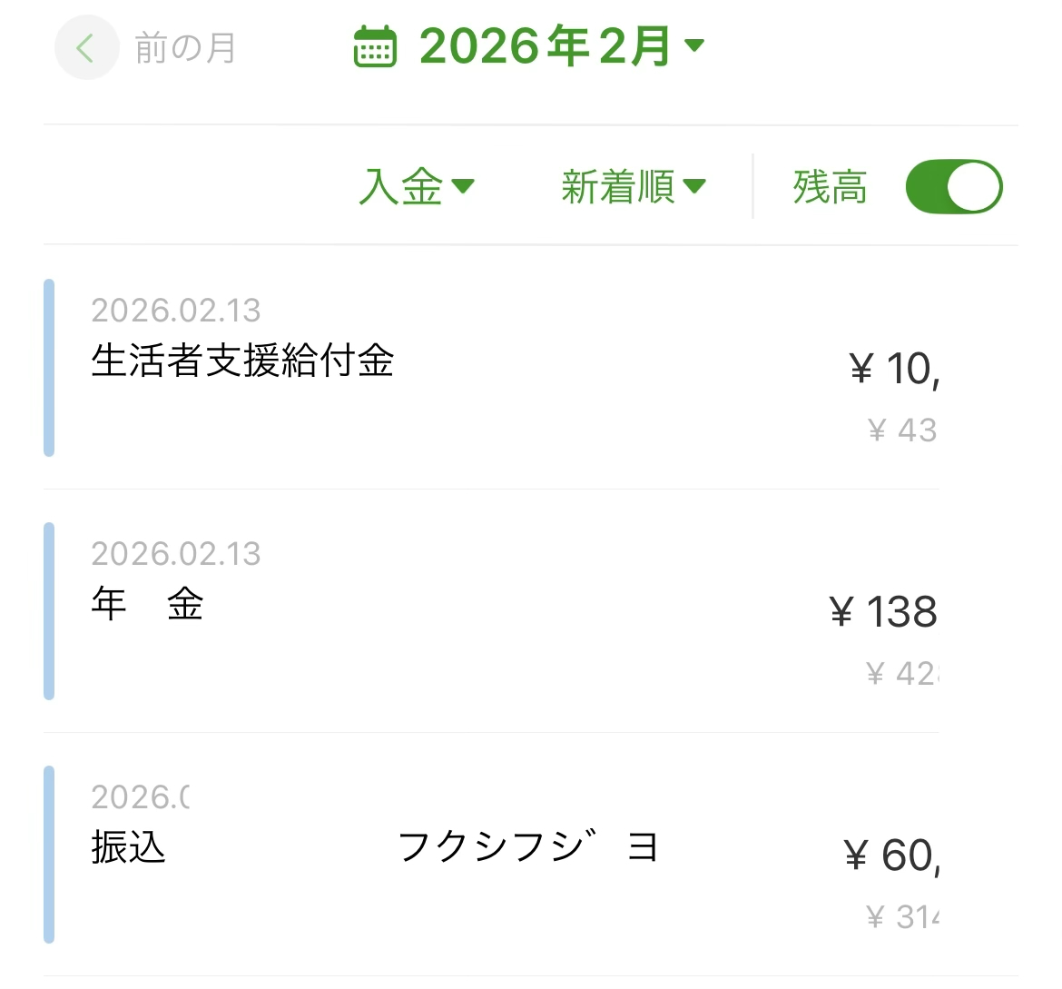Click the ¥ 10, amount on 生活者支援給付金
1062x989 pixels.
[894, 370]
